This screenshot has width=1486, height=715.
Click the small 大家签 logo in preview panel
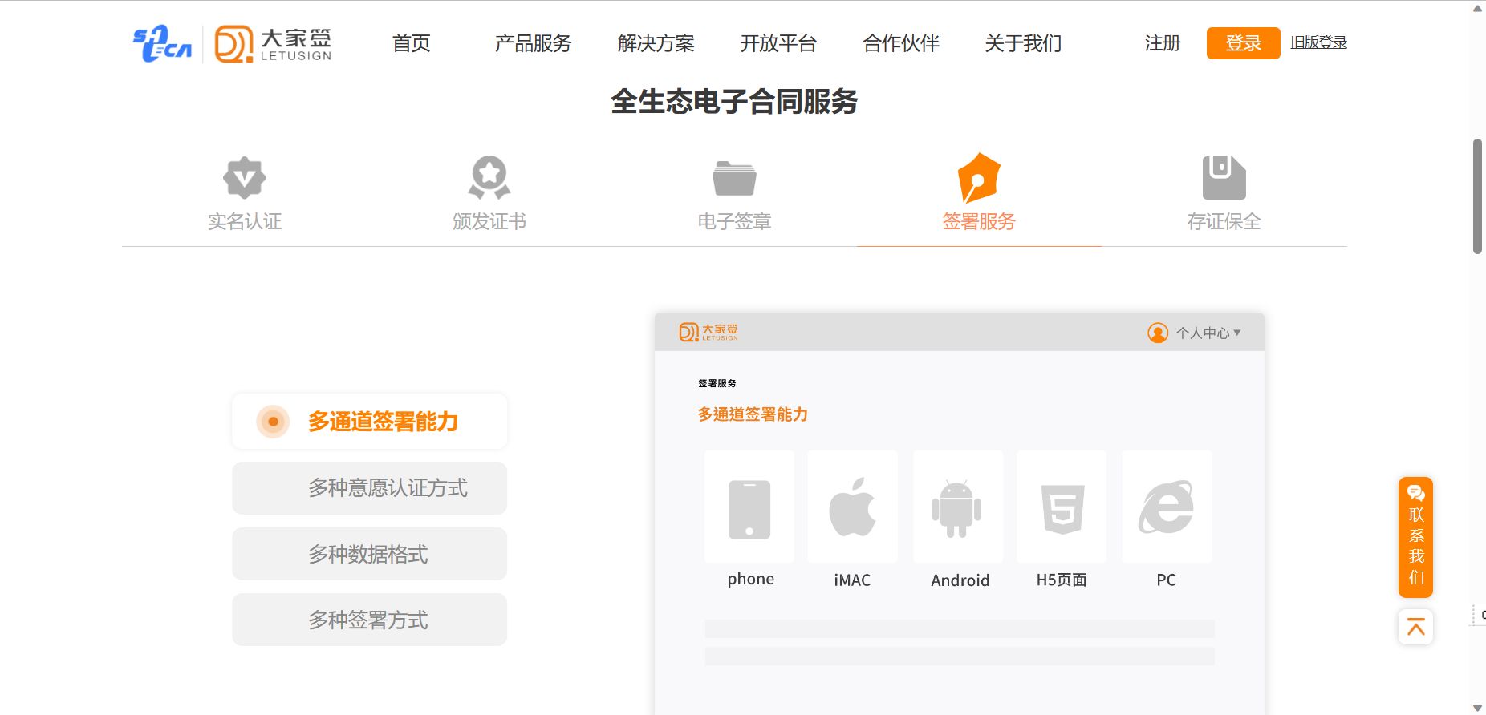[708, 332]
